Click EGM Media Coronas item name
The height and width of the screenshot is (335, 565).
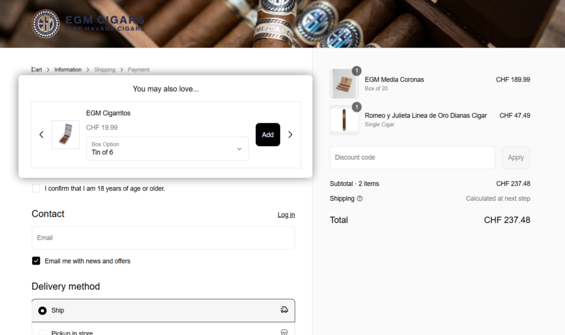pyautogui.click(x=394, y=80)
